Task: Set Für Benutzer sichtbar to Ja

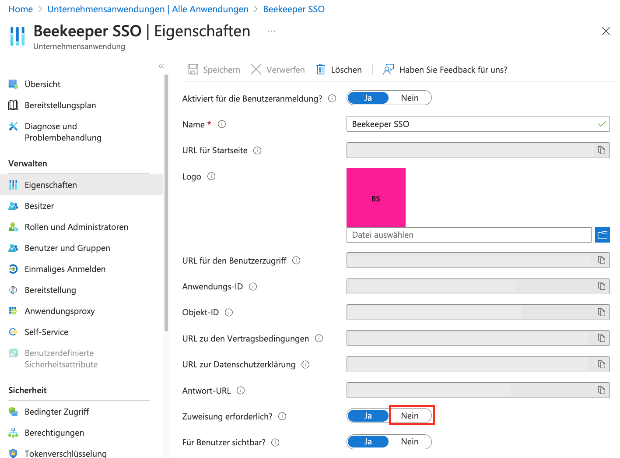Action: pyautogui.click(x=368, y=441)
